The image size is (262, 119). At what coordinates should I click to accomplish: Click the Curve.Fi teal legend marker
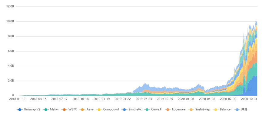147,110
